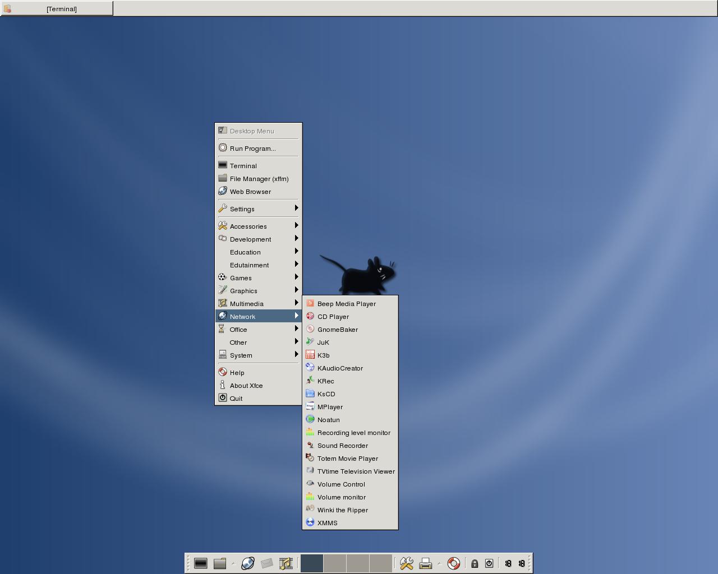
Task: Click the terminal icon in the bottom panel
Action: [201, 563]
